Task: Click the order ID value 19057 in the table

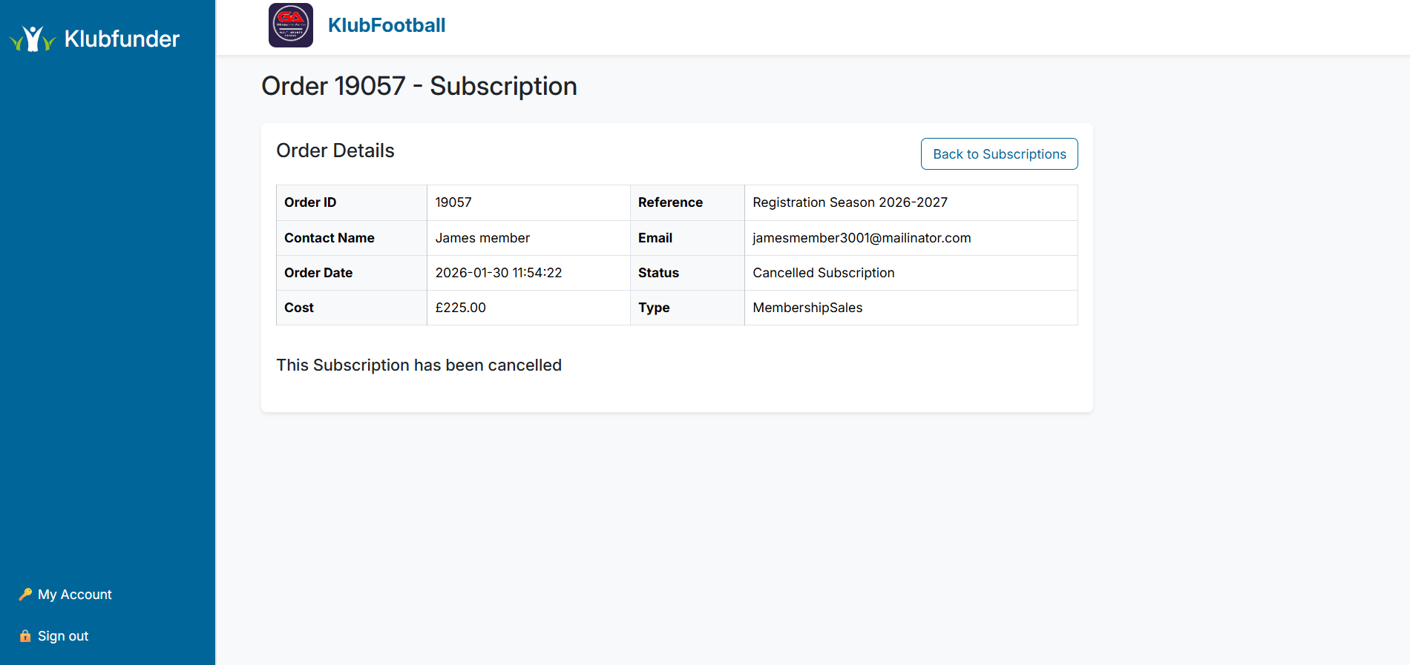Action: click(453, 202)
